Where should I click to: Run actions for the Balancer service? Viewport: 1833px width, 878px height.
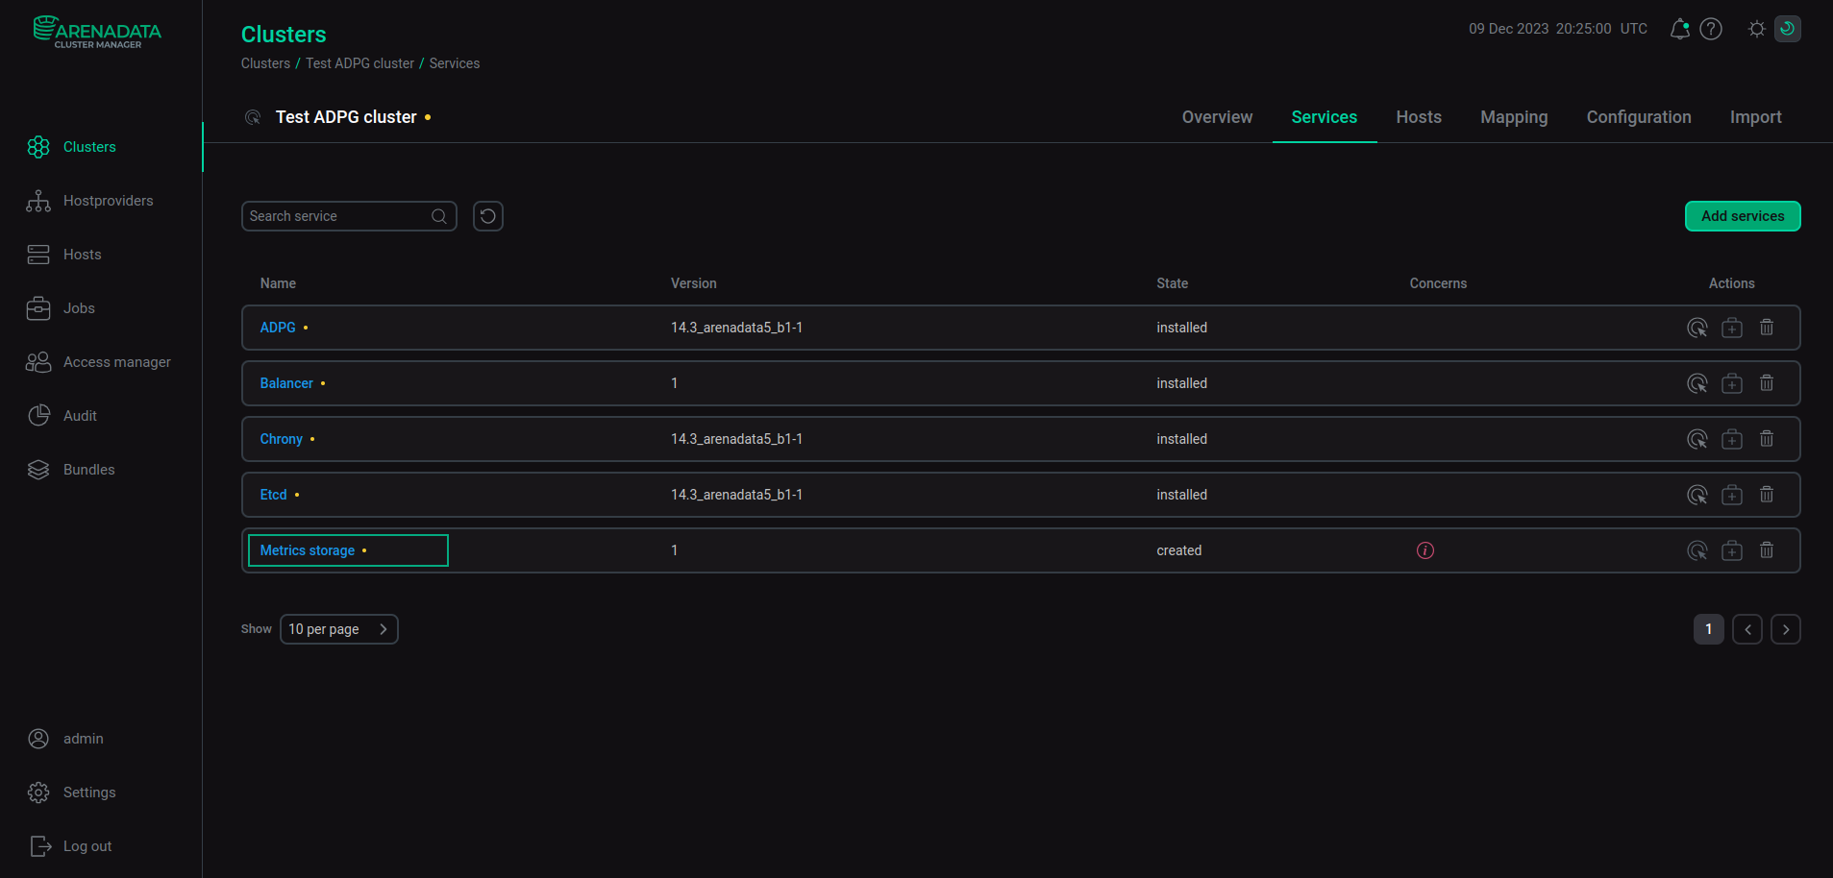pyautogui.click(x=1697, y=383)
